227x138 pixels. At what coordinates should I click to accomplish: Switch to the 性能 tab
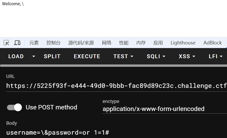[x=124, y=43]
